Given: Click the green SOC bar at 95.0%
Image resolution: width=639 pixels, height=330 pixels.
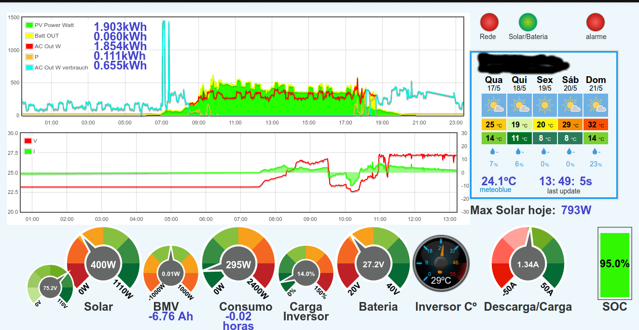Looking at the screenshot, I should coord(615,265).
